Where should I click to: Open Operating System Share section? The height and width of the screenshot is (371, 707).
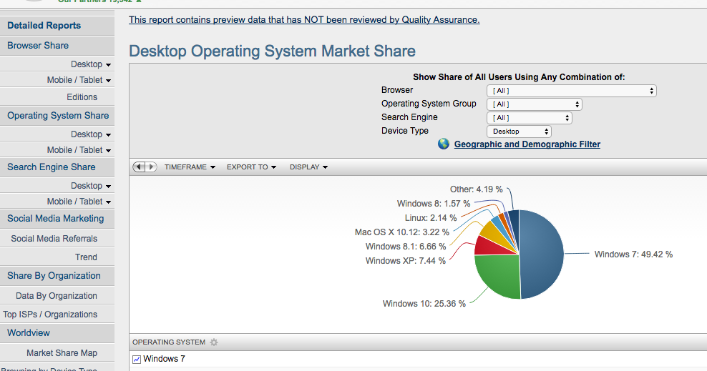pos(57,116)
